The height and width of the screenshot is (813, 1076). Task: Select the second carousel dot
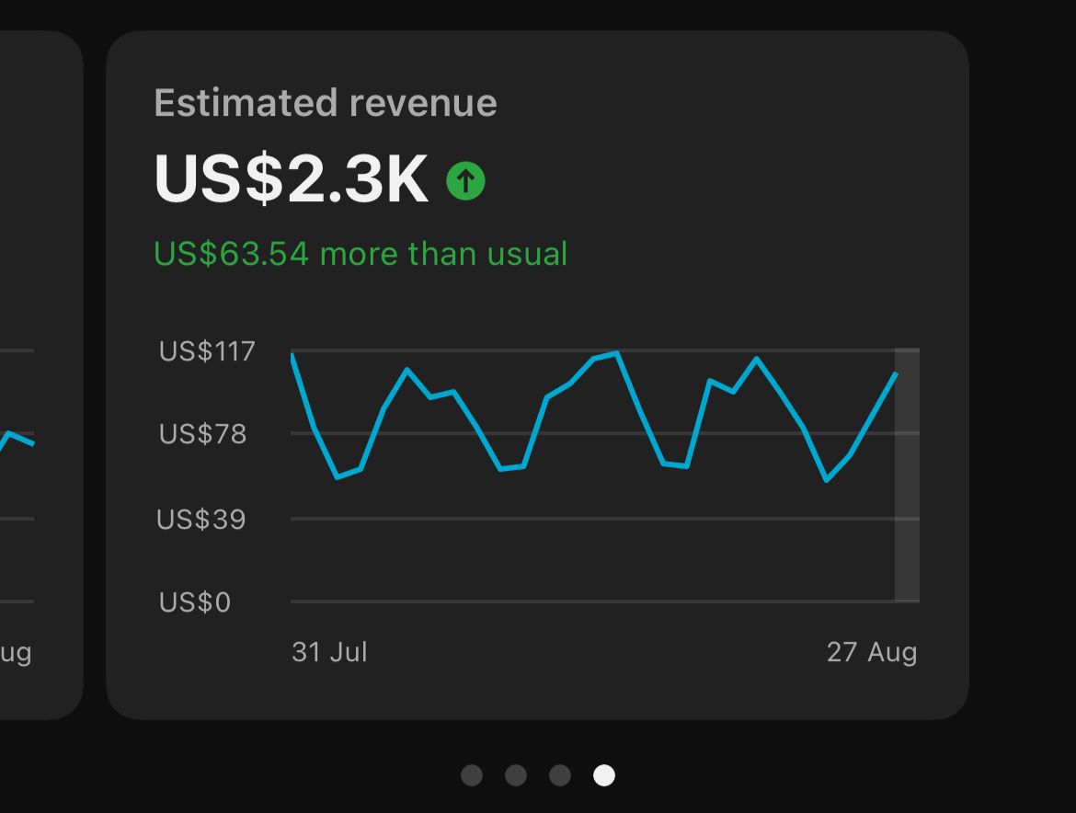(516, 775)
